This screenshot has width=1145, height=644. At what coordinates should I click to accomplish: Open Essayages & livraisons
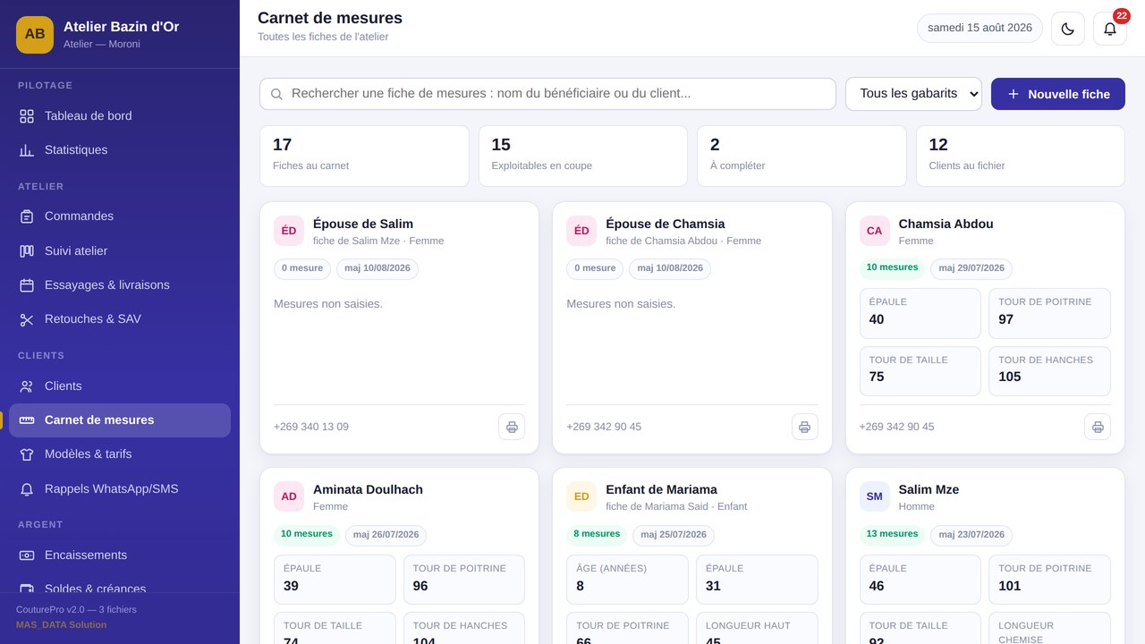click(x=120, y=285)
